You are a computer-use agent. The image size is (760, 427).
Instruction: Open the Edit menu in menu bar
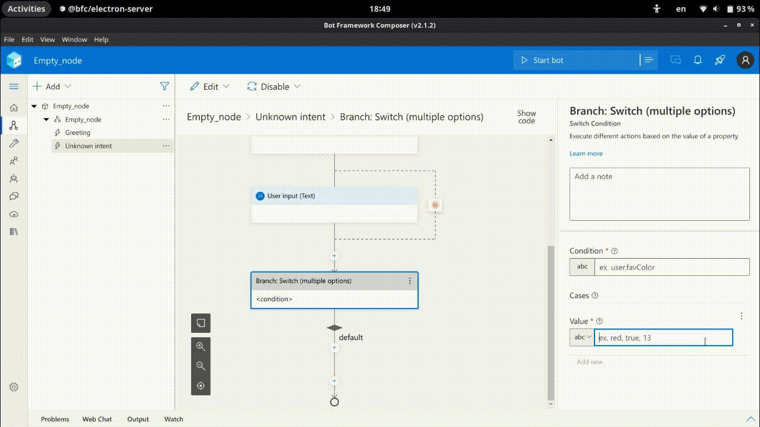[27, 40]
